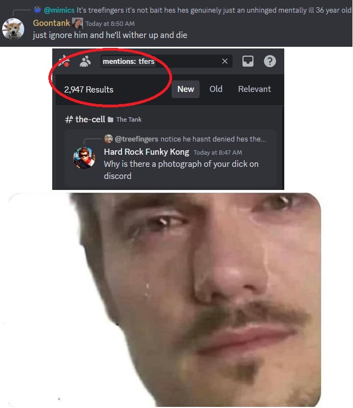Click the Goontank username
The width and height of the screenshot is (353, 408).
tap(52, 23)
